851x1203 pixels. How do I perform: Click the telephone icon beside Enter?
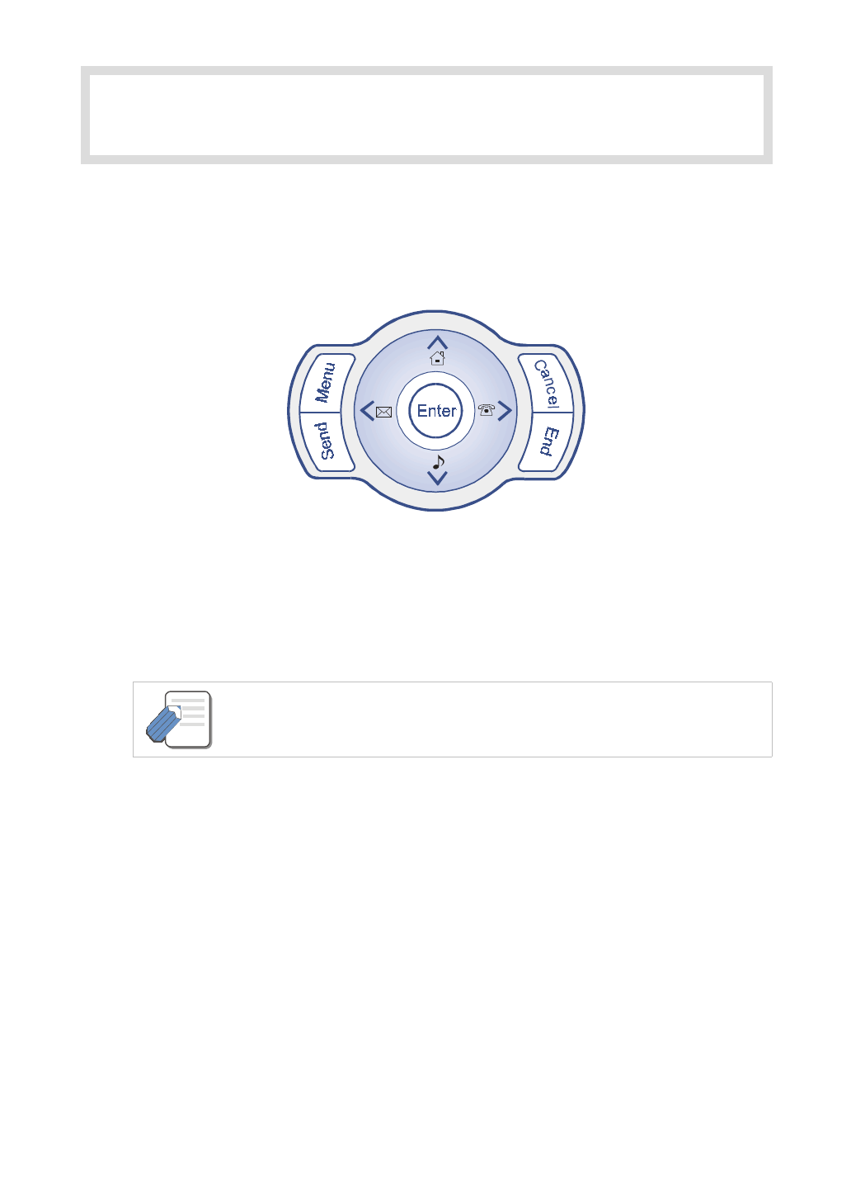tap(487, 410)
